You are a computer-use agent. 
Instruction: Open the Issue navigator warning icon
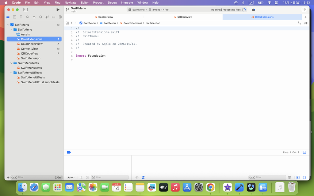coord(34,17)
